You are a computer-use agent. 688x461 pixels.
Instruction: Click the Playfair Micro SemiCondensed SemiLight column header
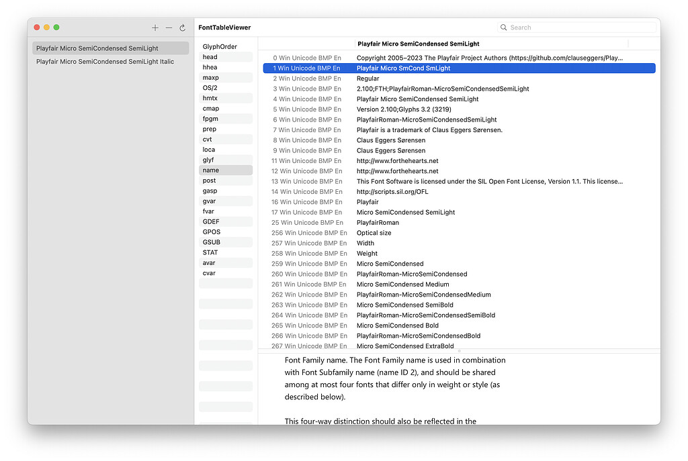click(x=418, y=44)
